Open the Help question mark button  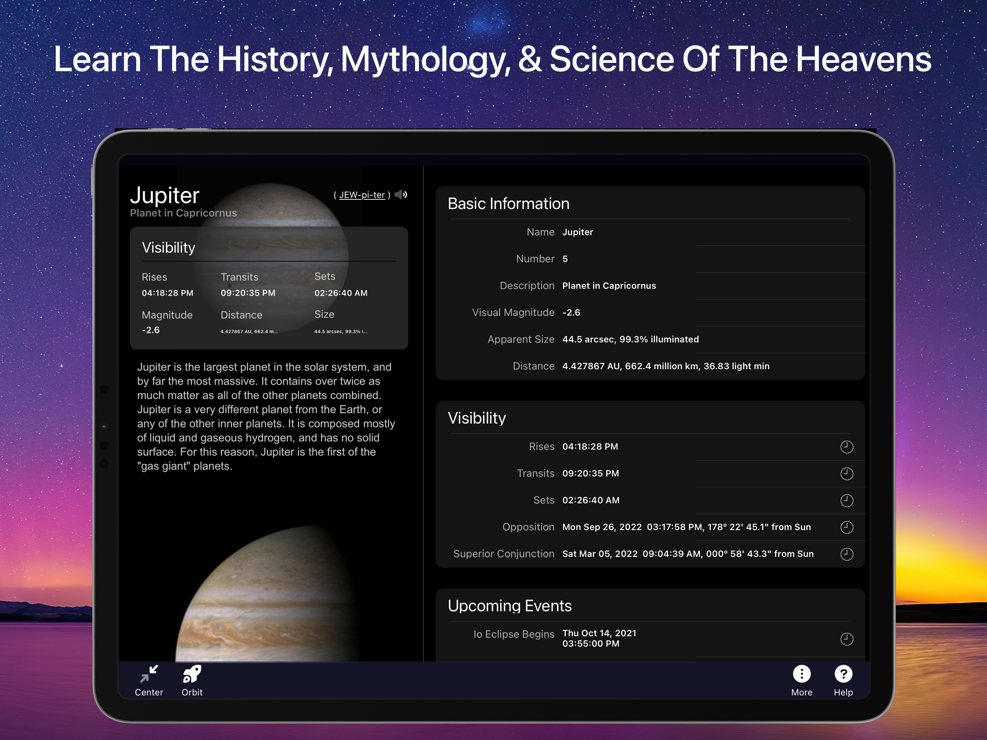[x=843, y=674]
